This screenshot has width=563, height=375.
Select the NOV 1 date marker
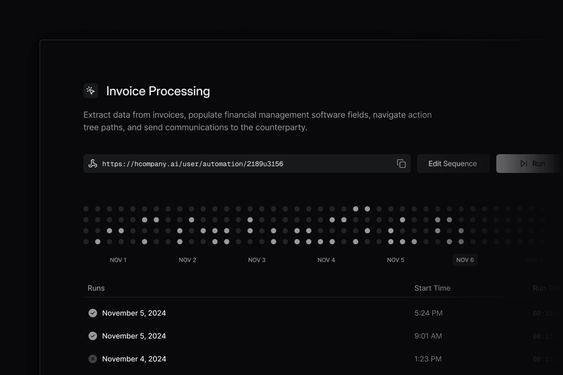[x=118, y=260]
